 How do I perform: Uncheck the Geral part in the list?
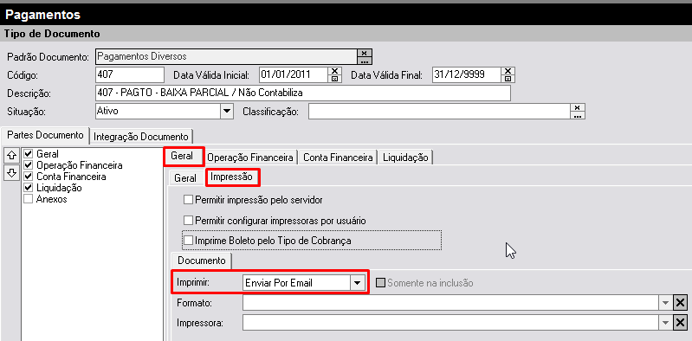point(29,153)
